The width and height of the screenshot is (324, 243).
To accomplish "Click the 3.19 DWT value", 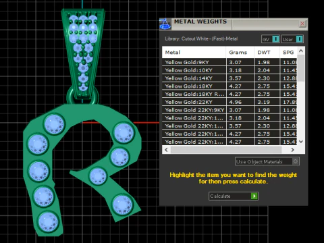I will point(263,102).
